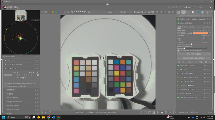Toggle the overexposure warning triangle icon
This screenshot has width=215, height=120.
pos(162,113)
